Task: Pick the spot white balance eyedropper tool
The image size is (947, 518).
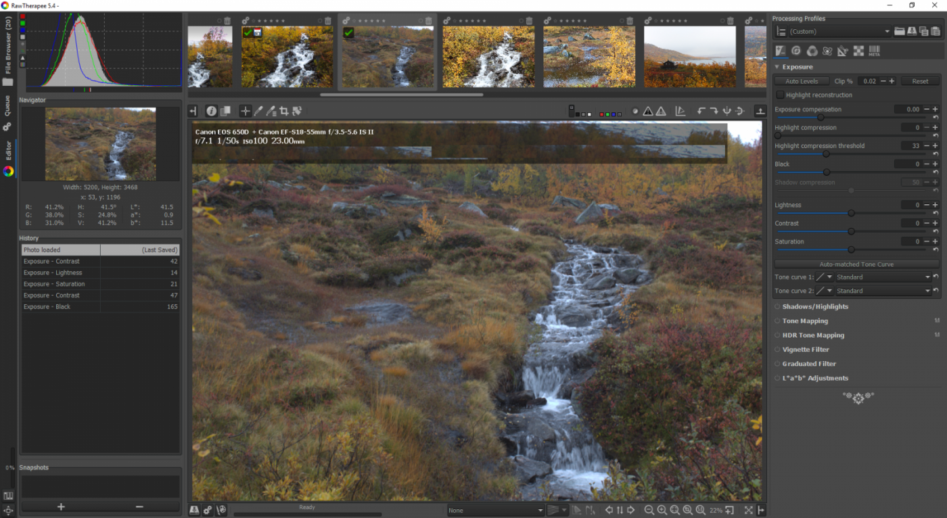Action: pos(258,111)
